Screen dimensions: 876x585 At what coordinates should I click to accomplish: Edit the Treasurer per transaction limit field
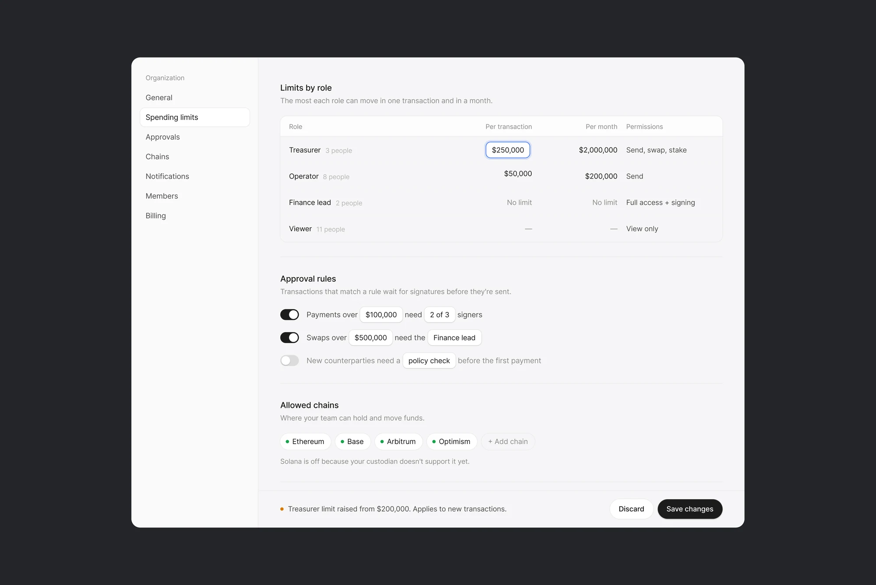click(x=508, y=150)
